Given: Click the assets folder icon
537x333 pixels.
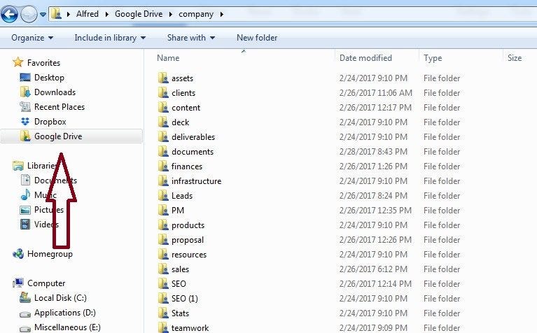Looking at the screenshot, I should 163,78.
